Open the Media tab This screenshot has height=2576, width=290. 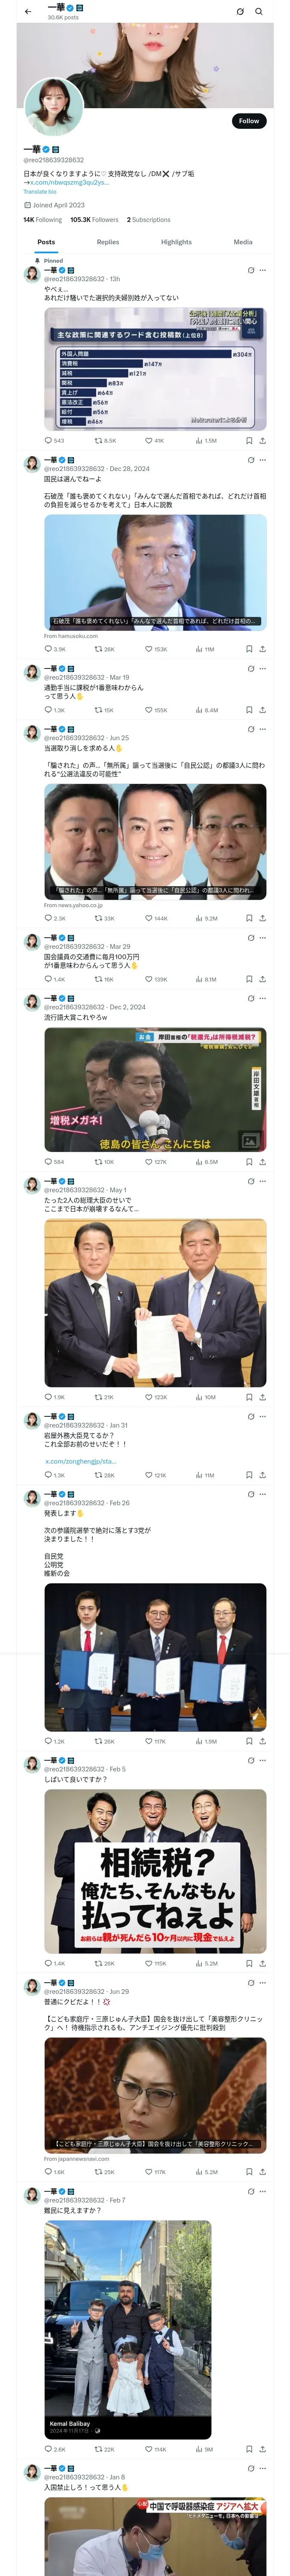(x=243, y=242)
